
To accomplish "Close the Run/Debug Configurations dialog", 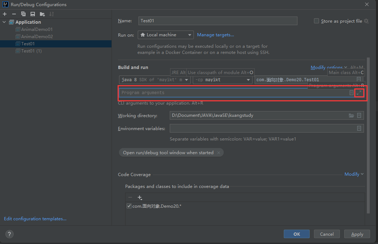I will click(366, 4).
